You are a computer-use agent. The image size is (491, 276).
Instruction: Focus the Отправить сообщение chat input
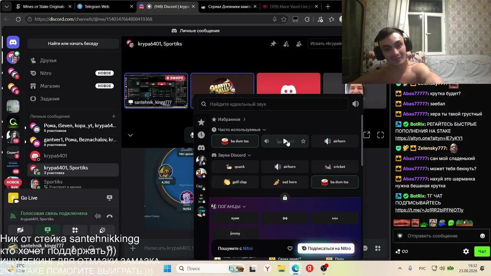point(440,236)
